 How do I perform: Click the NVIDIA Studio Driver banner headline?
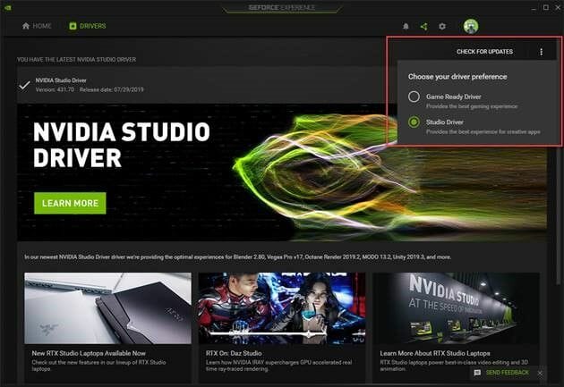pos(122,145)
